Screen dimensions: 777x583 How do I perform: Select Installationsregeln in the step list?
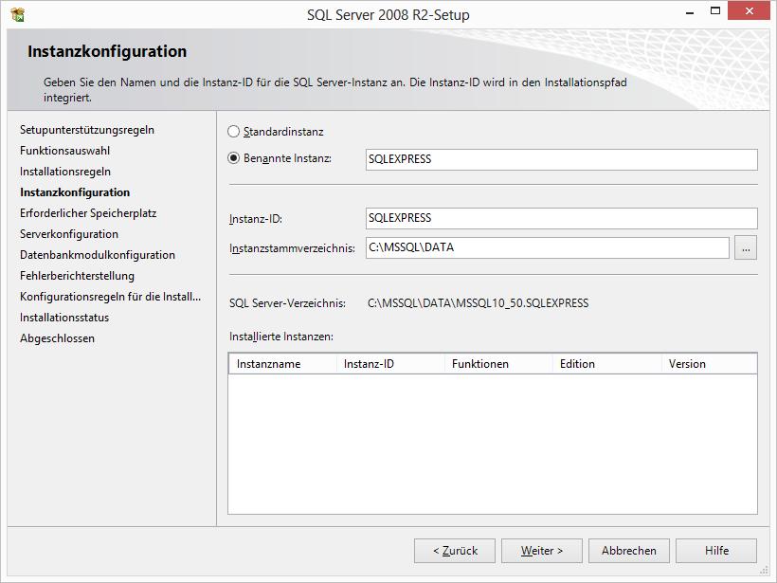[x=65, y=172]
